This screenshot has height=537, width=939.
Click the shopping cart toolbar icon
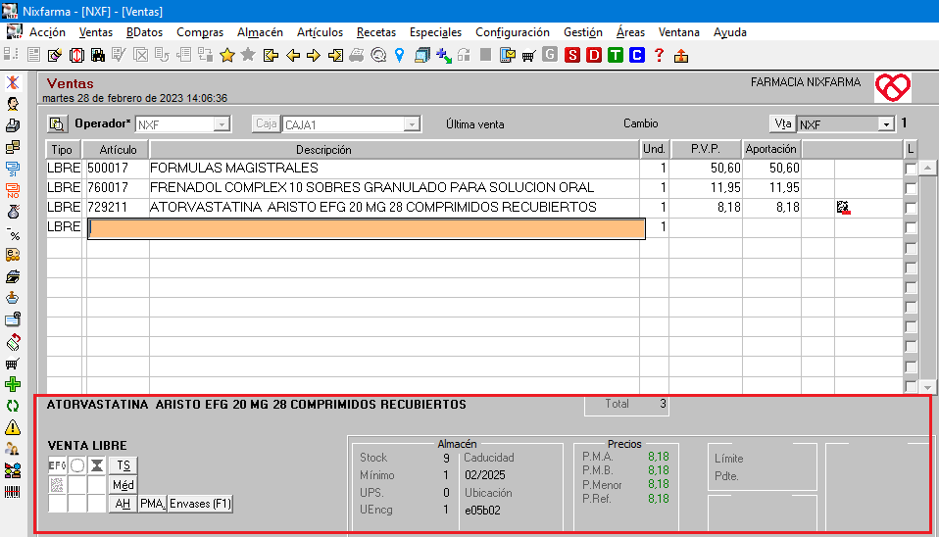528,56
